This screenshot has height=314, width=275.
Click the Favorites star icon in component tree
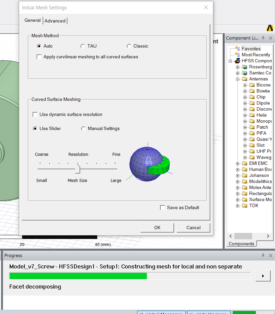click(x=237, y=49)
